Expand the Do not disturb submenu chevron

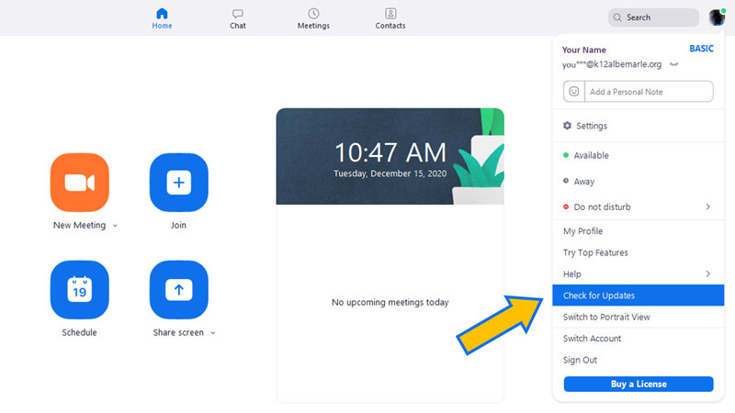[x=707, y=206]
